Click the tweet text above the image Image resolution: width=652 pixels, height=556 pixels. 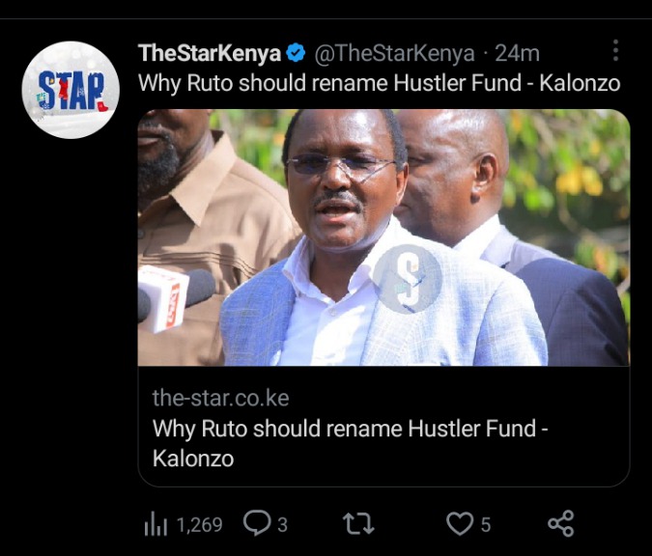click(380, 83)
